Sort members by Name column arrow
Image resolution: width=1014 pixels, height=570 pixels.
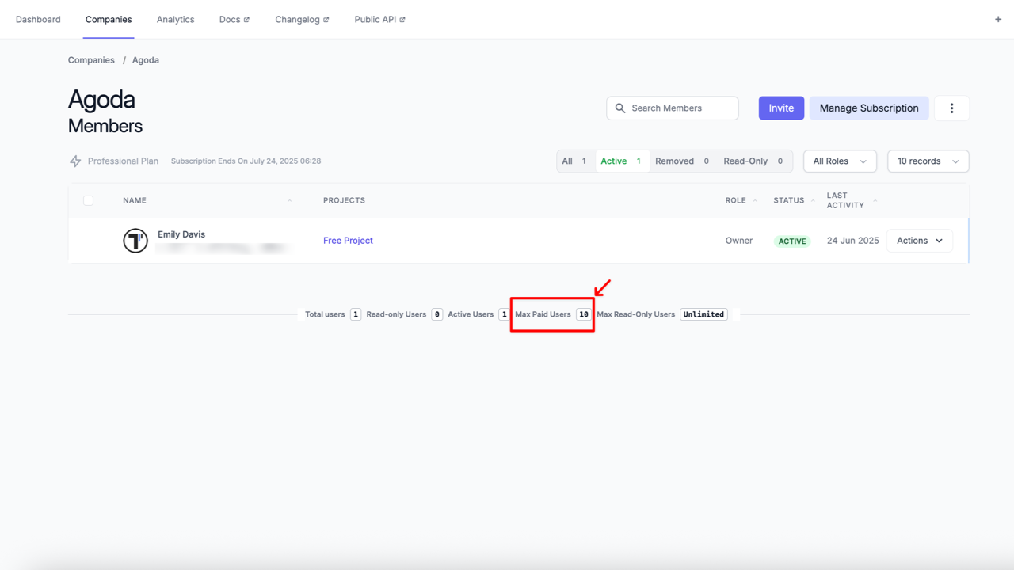[x=289, y=201]
